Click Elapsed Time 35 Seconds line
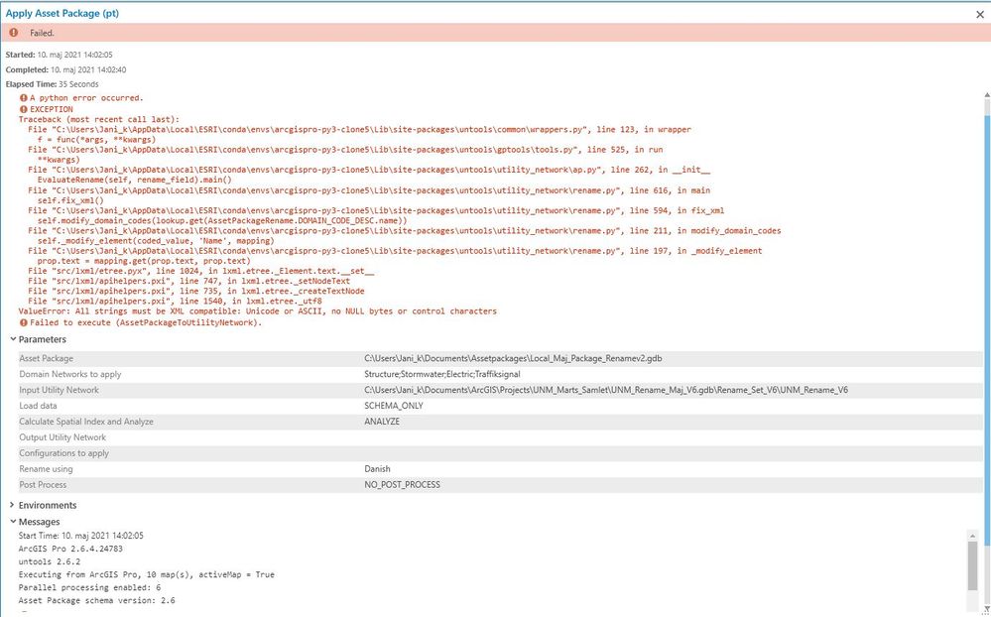This screenshot has width=991, height=617. click(x=52, y=84)
